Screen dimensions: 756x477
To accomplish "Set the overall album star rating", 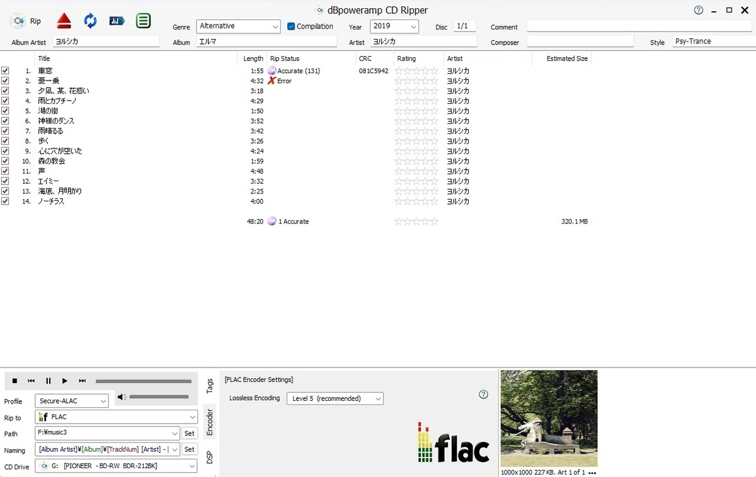I will [x=416, y=222].
